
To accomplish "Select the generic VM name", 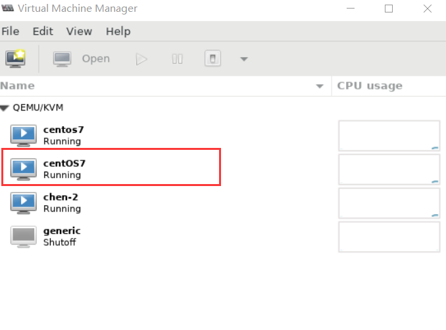I will click(x=62, y=231).
